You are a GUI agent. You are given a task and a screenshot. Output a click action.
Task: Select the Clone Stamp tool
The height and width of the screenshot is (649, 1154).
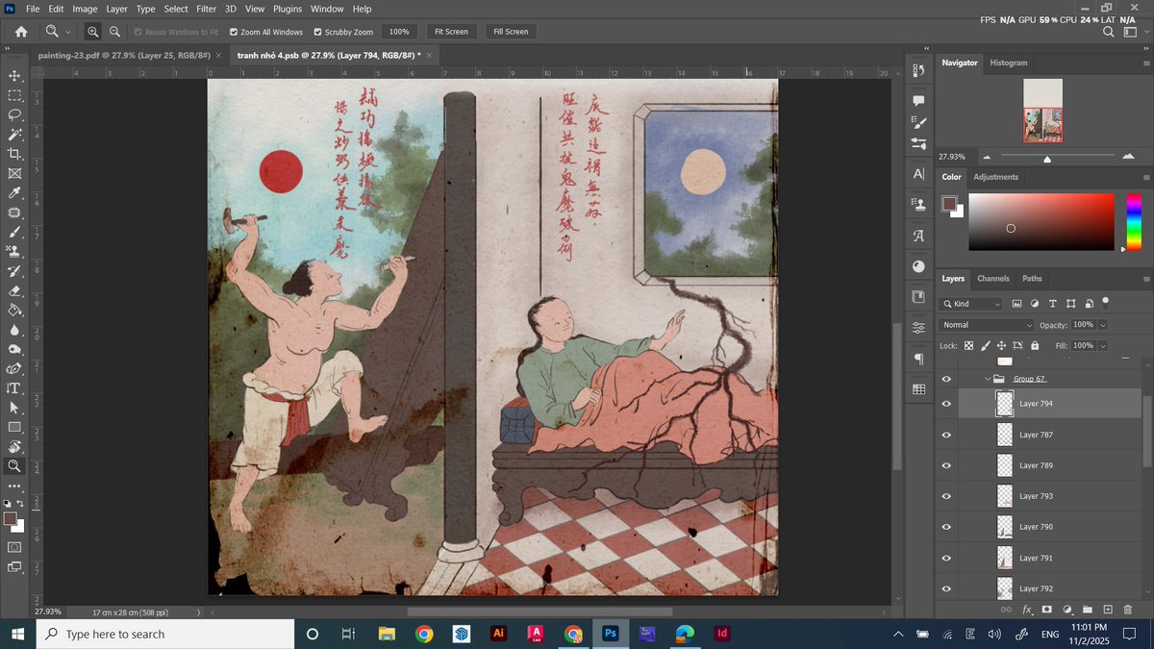click(14, 251)
